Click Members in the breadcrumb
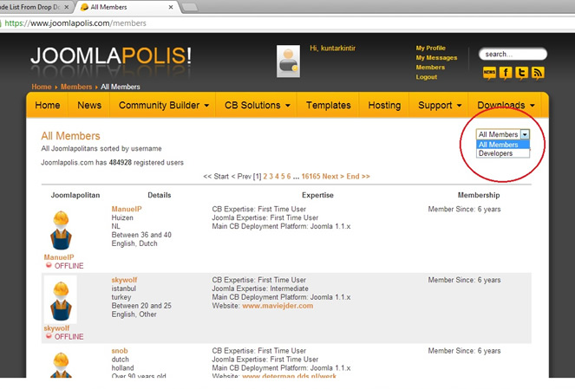 click(x=76, y=87)
